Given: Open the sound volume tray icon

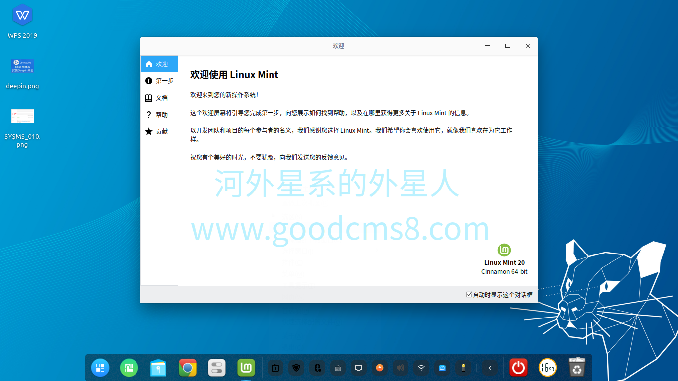Looking at the screenshot, I should pyautogui.click(x=401, y=368).
